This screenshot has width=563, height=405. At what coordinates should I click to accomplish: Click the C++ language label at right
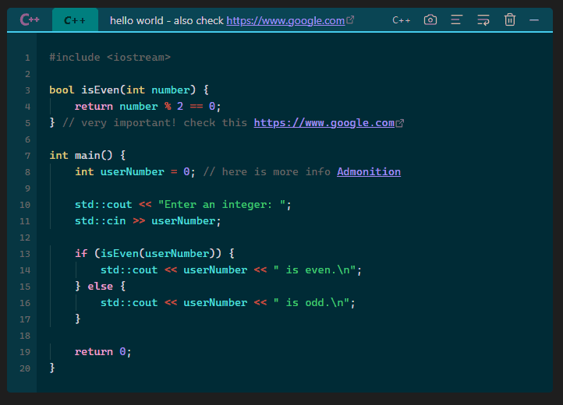(402, 20)
